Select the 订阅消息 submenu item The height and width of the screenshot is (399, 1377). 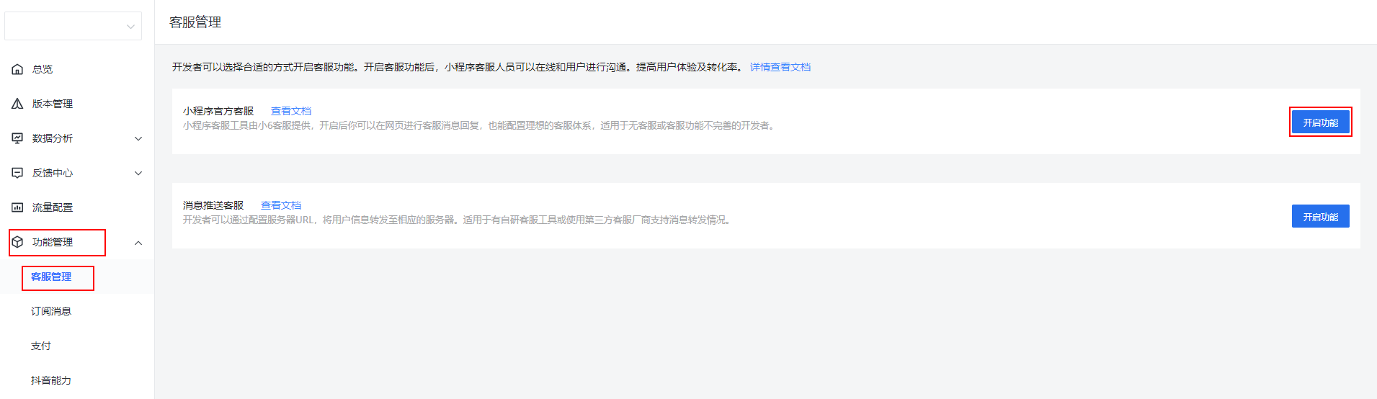51,311
